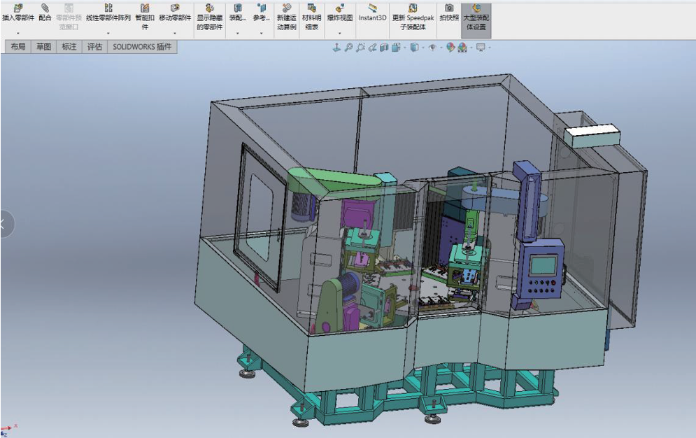Open the Edit Appearance color ball

(x=450, y=48)
